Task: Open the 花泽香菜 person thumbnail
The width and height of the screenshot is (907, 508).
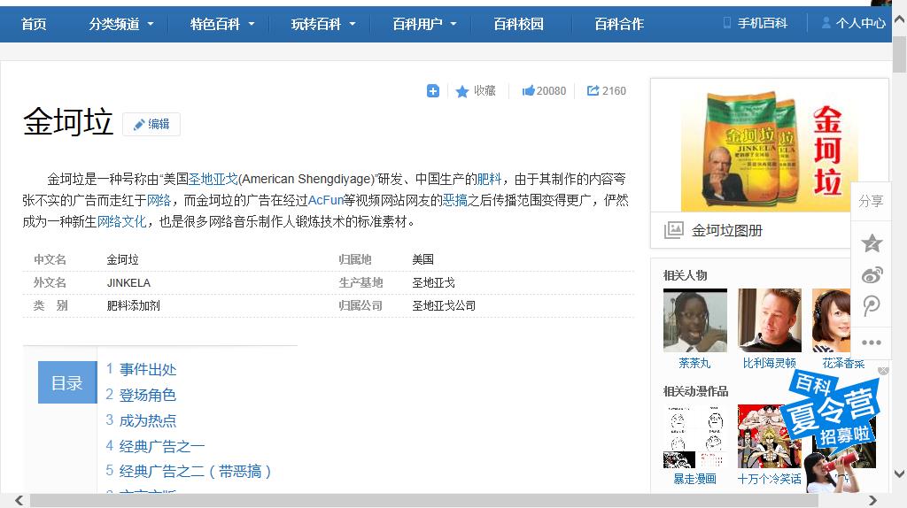Action: click(831, 320)
